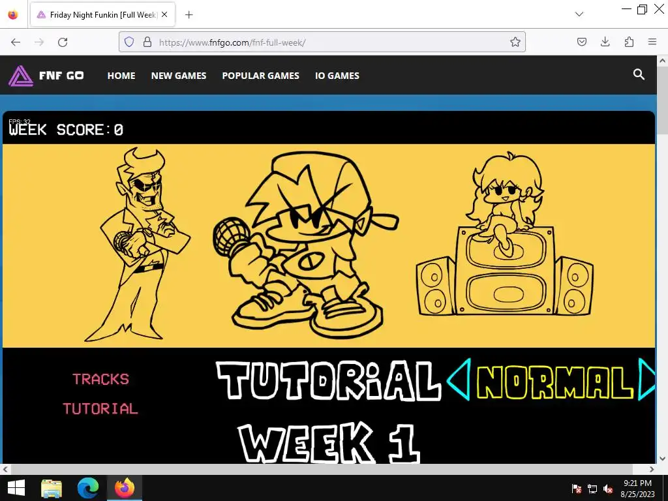Viewport: 668px width, 501px height.
Task: Click the Boyfriend character with the microphone
Action: point(306,245)
